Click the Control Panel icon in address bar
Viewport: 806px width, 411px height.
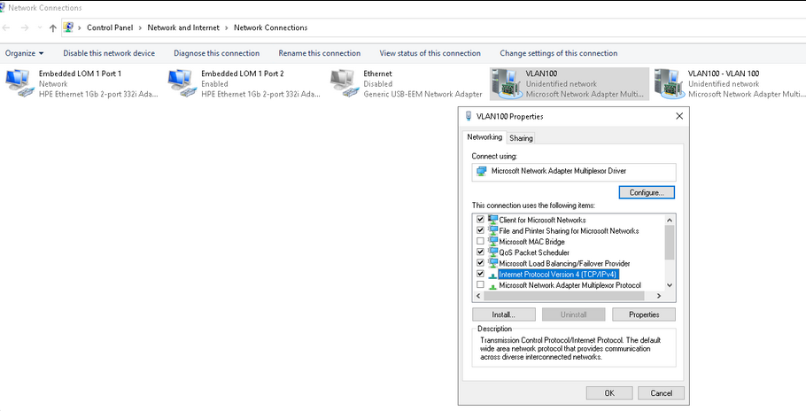[69, 28]
